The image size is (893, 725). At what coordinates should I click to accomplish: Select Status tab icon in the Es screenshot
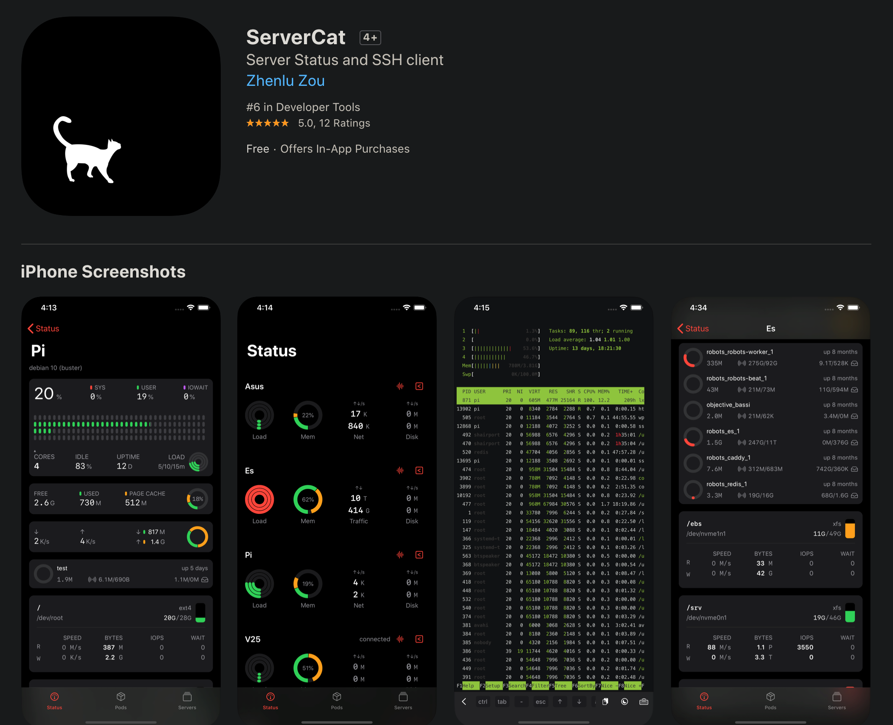[704, 700]
